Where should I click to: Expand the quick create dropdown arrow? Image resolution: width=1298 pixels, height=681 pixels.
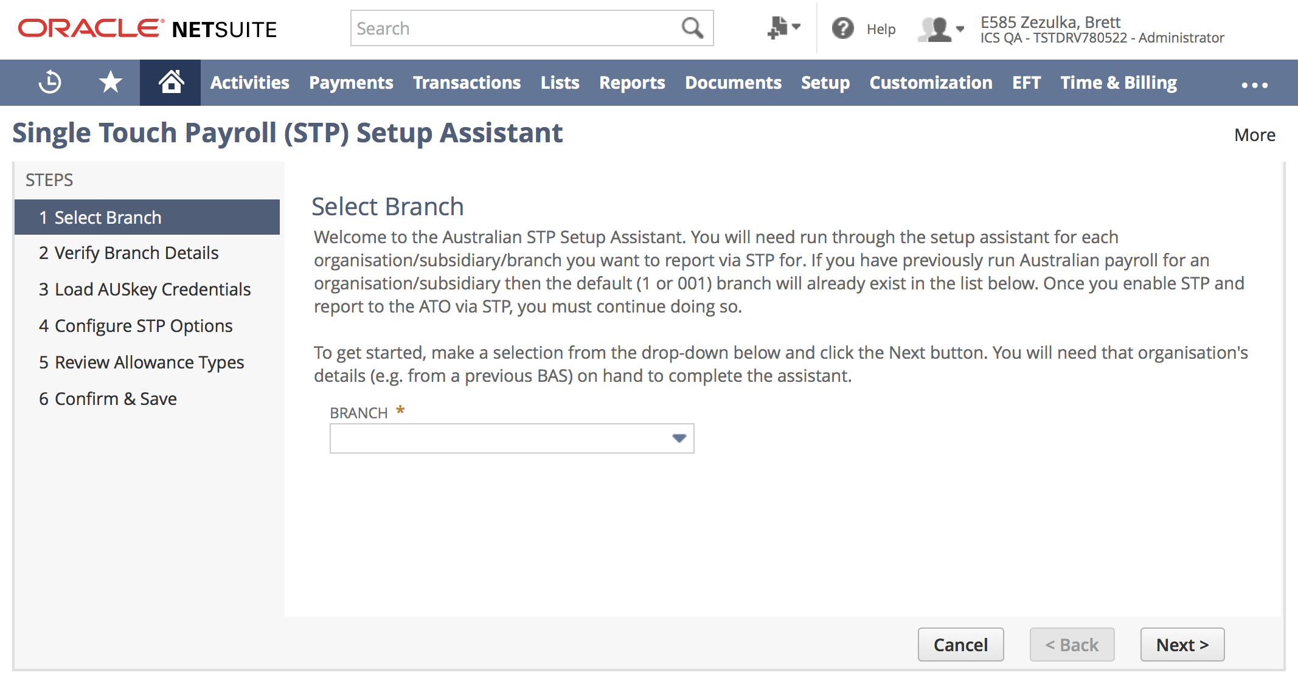point(796,27)
